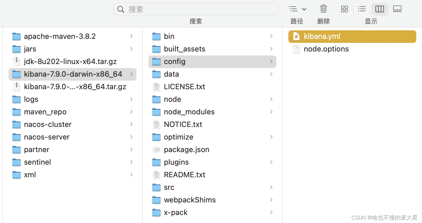Expand logs folder chevron
422x223 pixels.
coord(131,99)
